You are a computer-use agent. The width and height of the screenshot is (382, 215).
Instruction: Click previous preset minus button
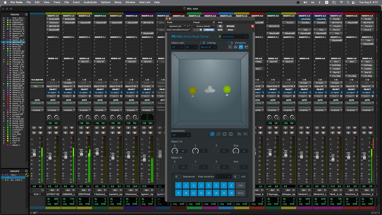[194, 30]
